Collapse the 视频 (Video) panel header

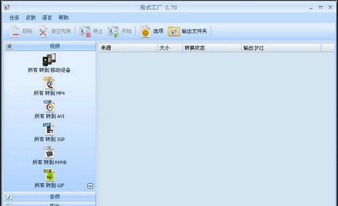[50, 46]
